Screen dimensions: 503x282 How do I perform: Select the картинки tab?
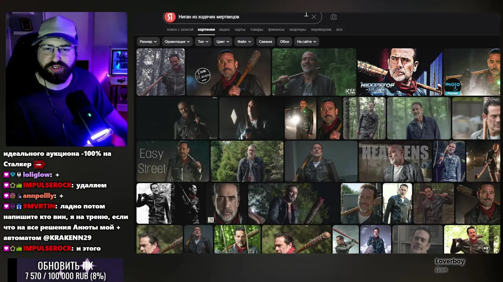pos(206,29)
